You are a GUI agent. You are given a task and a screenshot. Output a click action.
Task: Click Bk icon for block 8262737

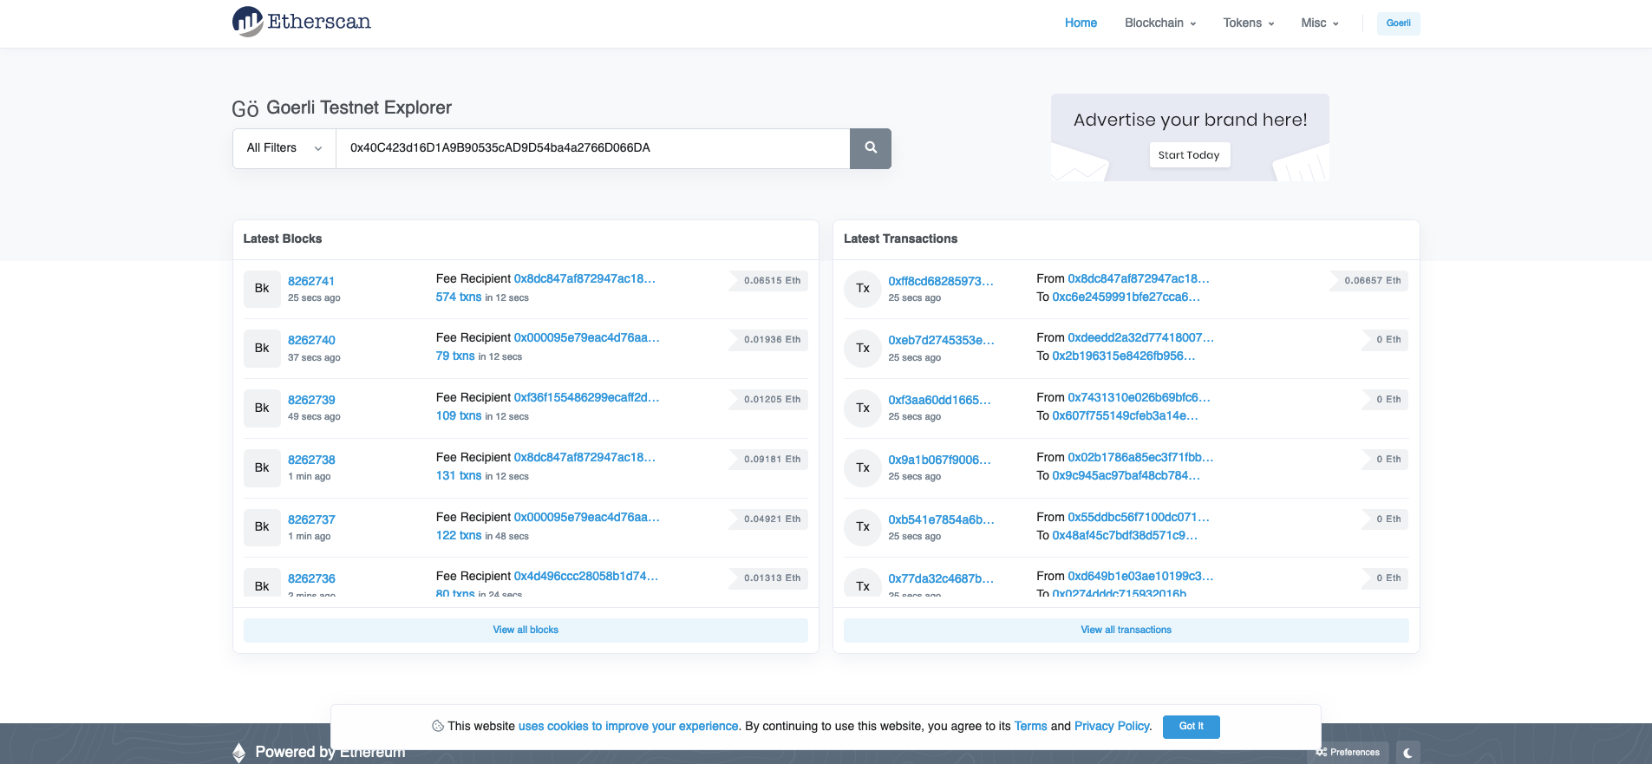pos(262,527)
